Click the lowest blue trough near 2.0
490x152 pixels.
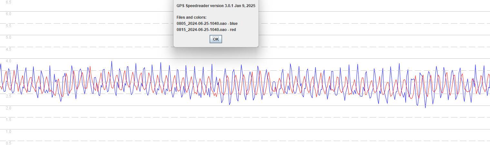[425, 107]
